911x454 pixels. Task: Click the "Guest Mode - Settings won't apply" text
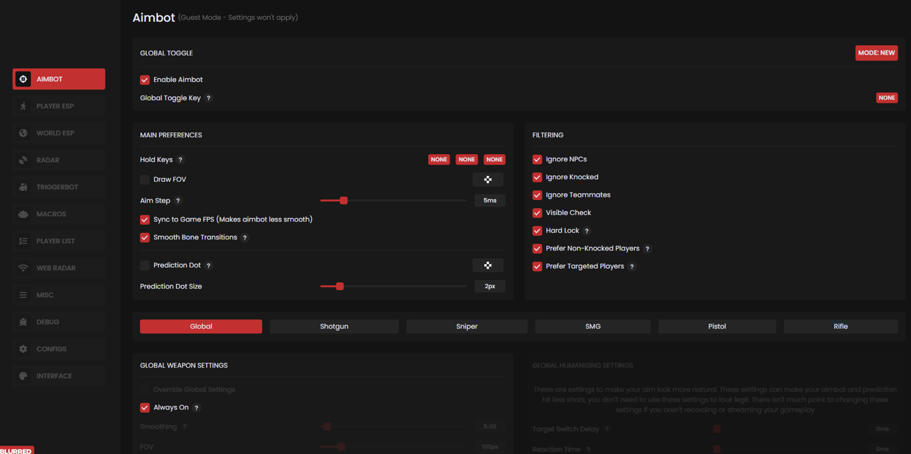[238, 17]
